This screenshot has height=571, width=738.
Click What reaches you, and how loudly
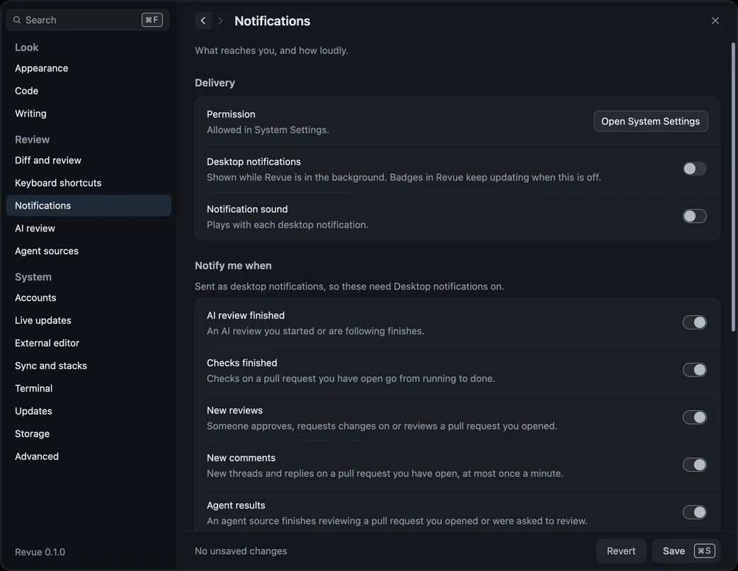[x=271, y=50]
